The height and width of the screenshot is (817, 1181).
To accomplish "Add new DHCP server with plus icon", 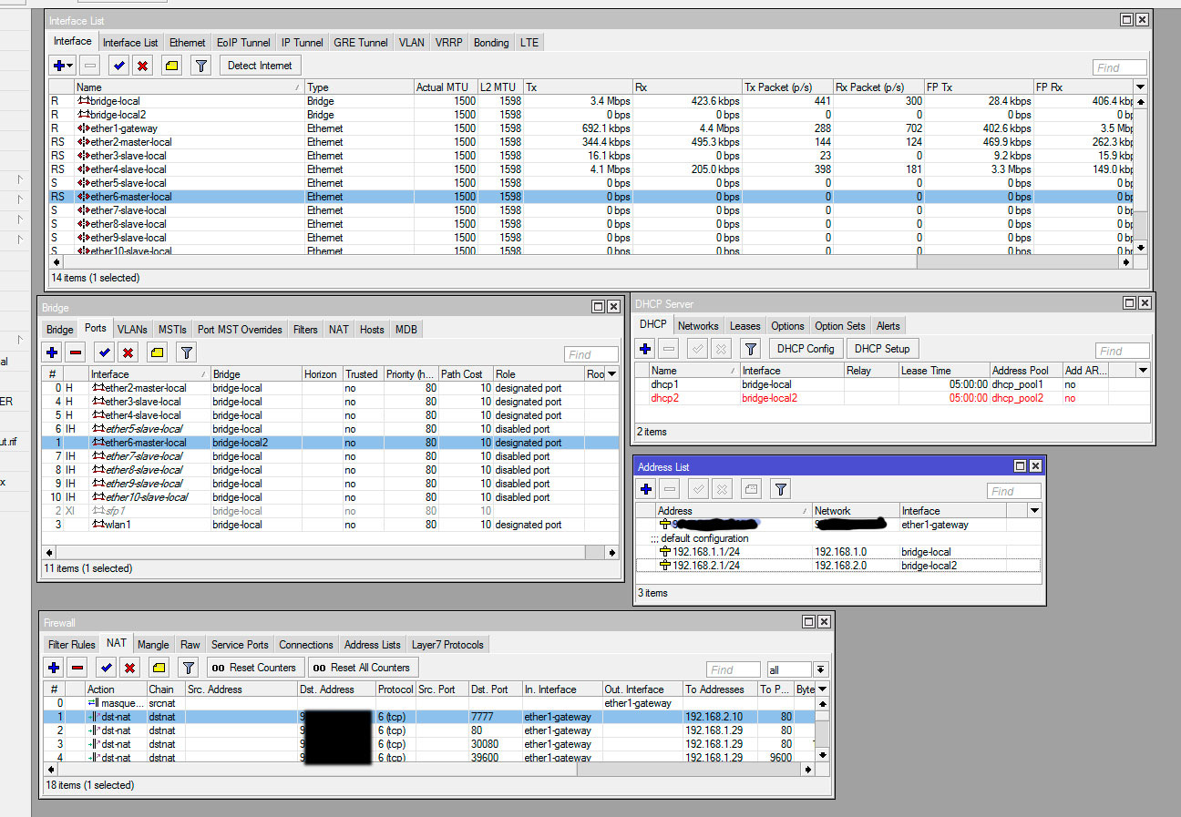I will click(x=646, y=349).
